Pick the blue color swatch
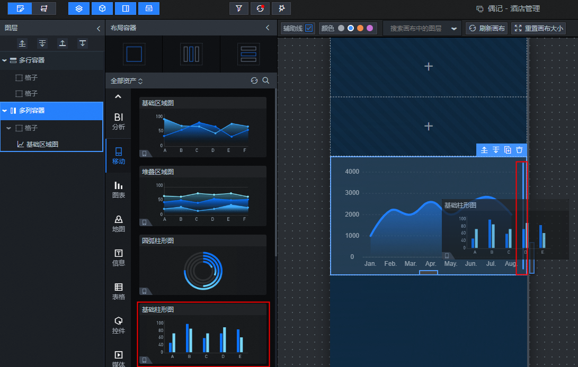Screen dimensions: 578x367 351,28
